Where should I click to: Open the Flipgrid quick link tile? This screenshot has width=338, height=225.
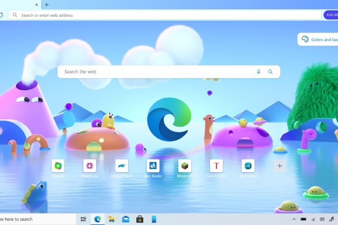(58, 166)
